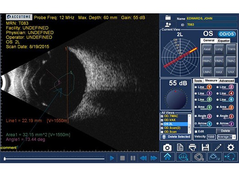Print the scan with the printer icon
Image resolution: width=239 pixels, height=176 pixels.
tap(192, 148)
